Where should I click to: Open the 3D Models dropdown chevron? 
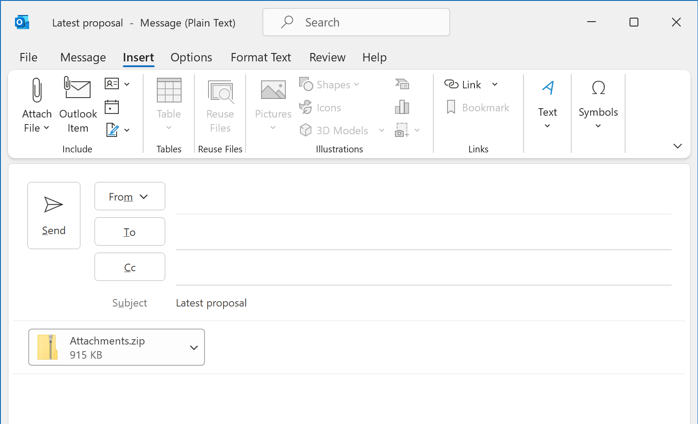tap(382, 130)
